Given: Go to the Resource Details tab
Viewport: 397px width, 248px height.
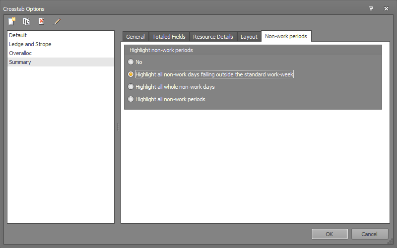Looking at the screenshot, I should (213, 37).
